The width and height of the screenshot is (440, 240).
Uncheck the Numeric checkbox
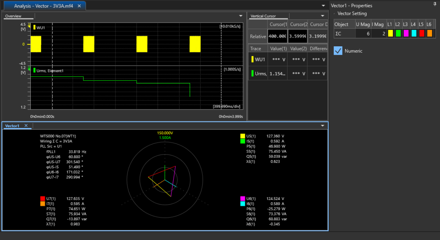[x=338, y=51]
